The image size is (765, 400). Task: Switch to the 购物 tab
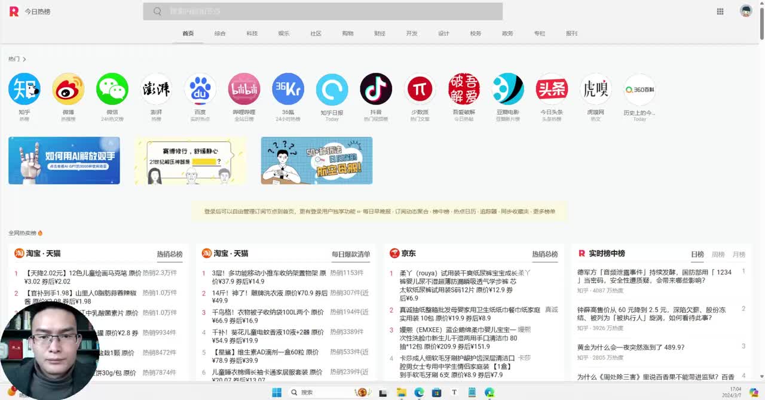coord(348,33)
